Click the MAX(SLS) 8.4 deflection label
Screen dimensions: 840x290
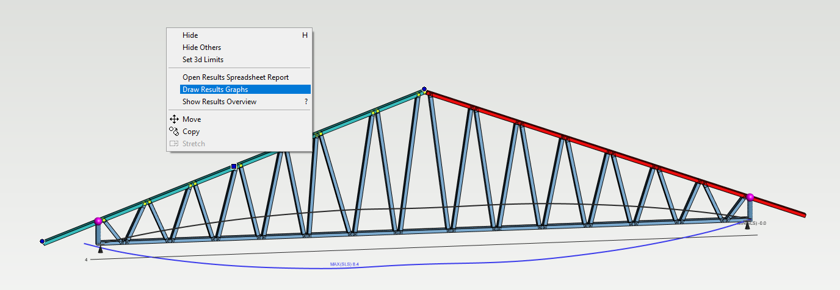coord(344,264)
